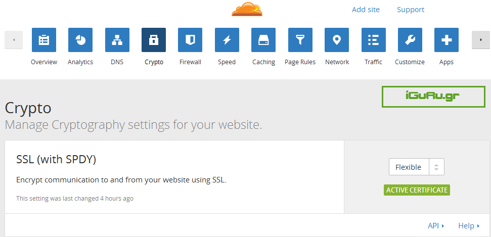Open the Analytics pie chart icon
Screen dimensions: 491x237
(80, 40)
